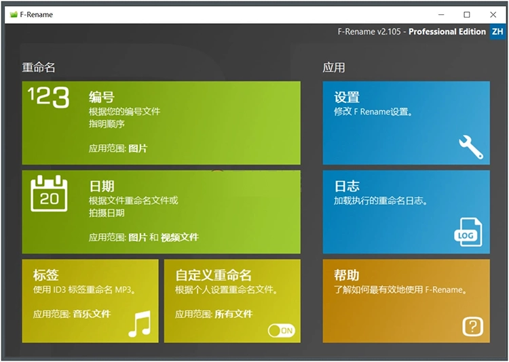This screenshot has width=509, height=362.
Task: Open the 日期 rename tile title
Action: point(102,186)
